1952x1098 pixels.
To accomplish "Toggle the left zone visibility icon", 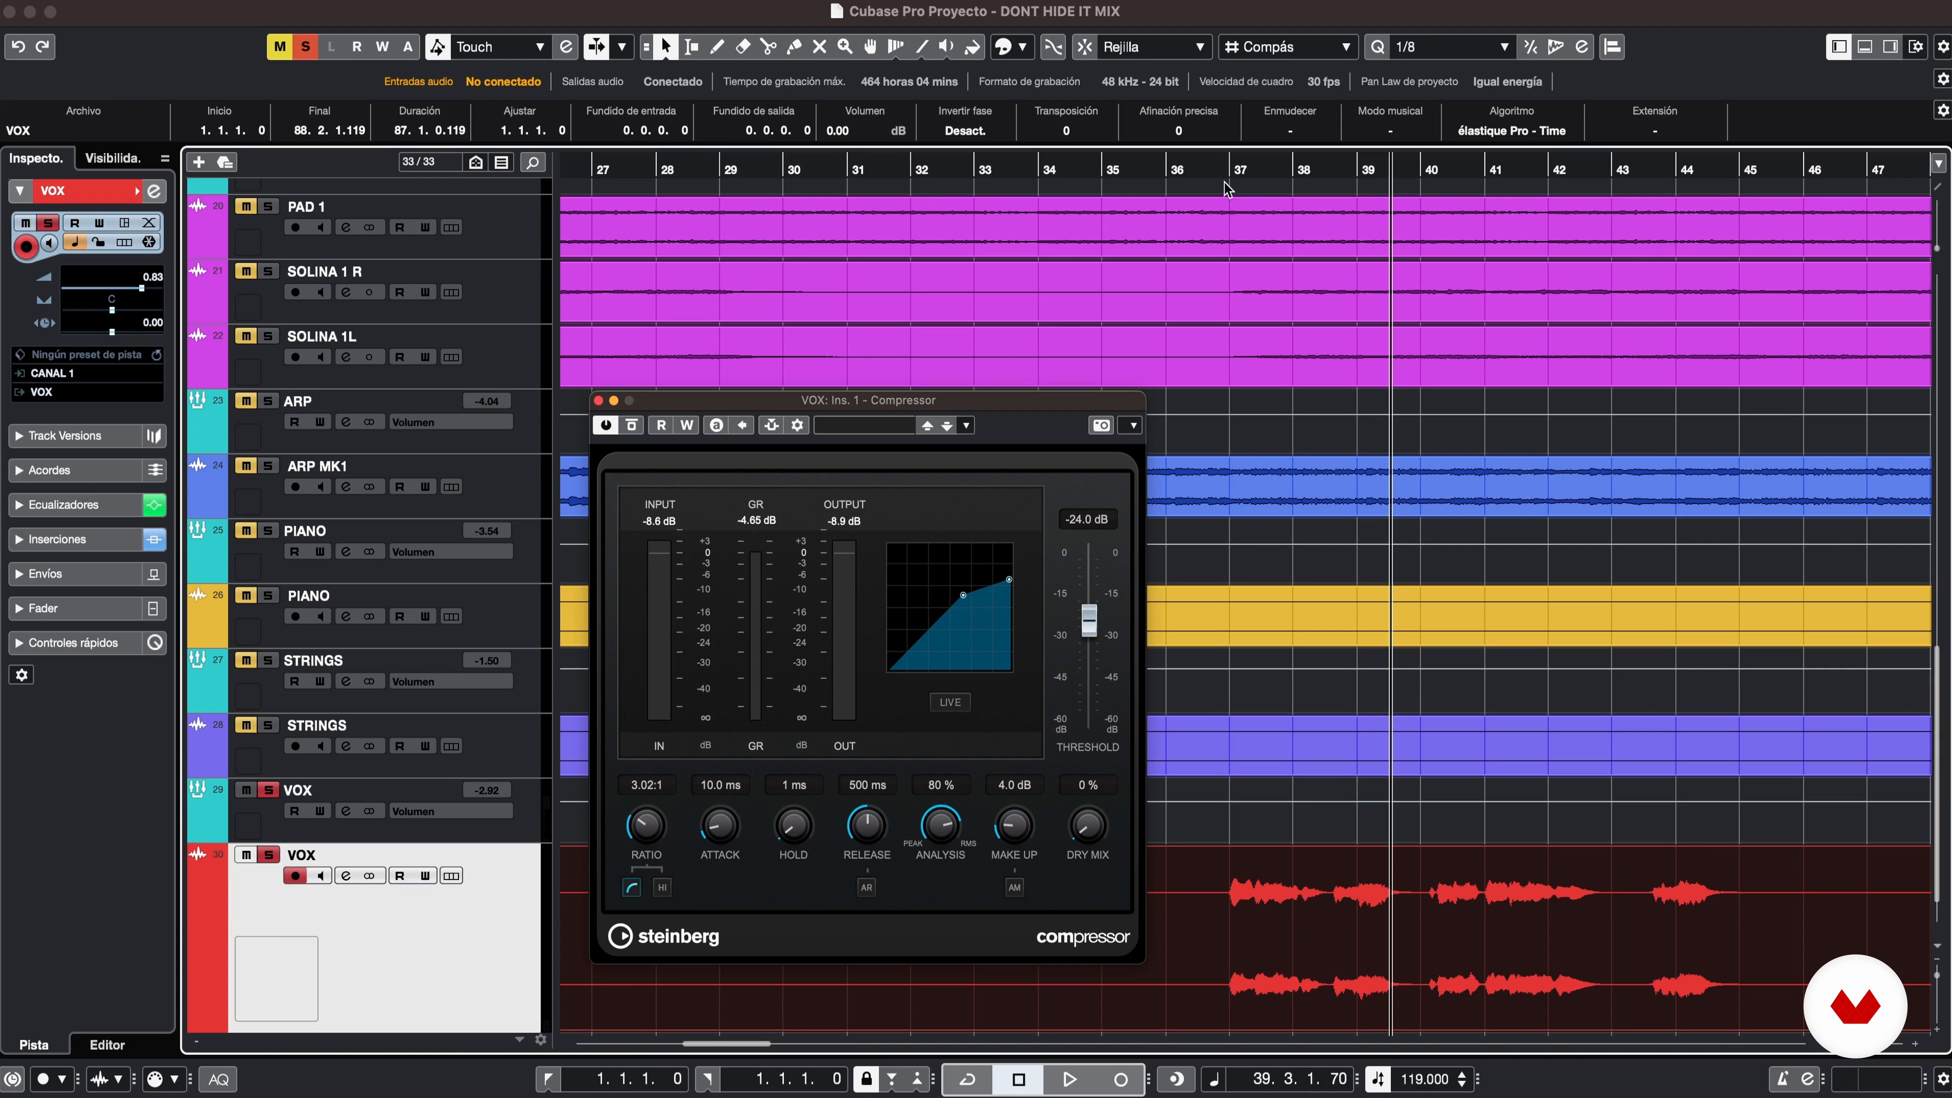I will coord(1839,47).
